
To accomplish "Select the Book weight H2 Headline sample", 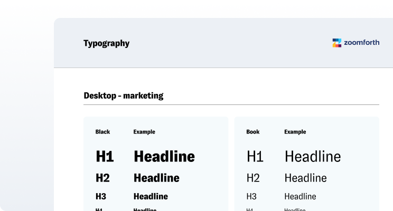I will click(305, 178).
